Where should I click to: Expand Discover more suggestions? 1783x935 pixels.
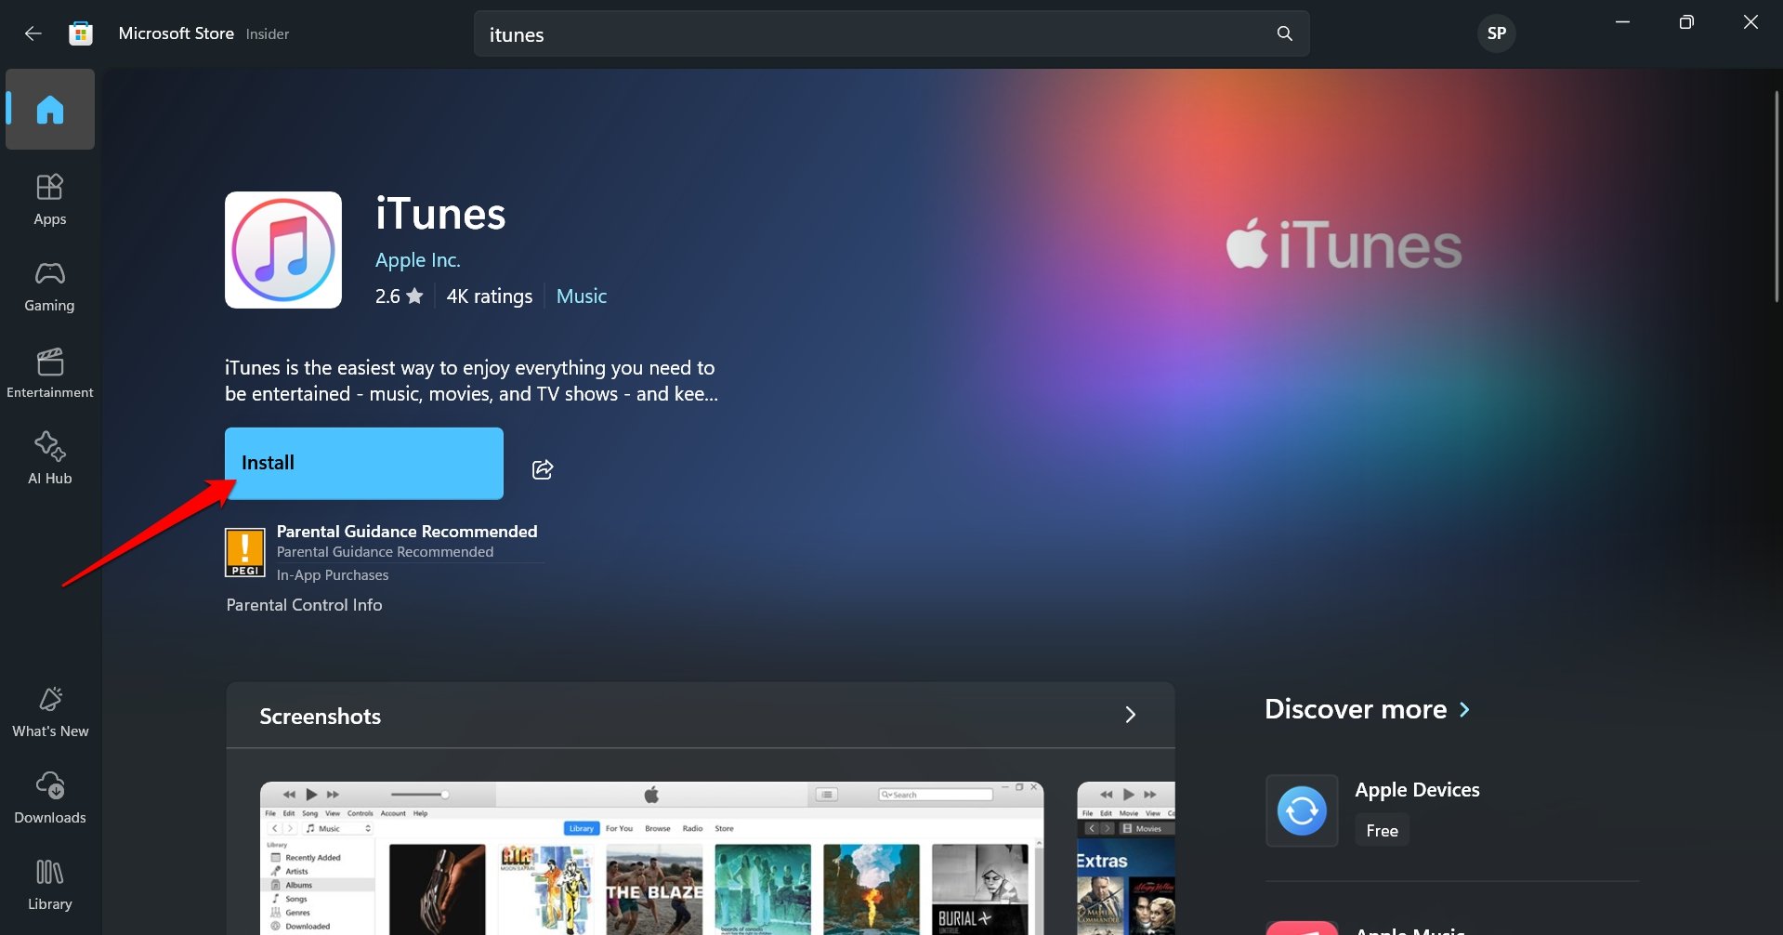[x=1464, y=709]
